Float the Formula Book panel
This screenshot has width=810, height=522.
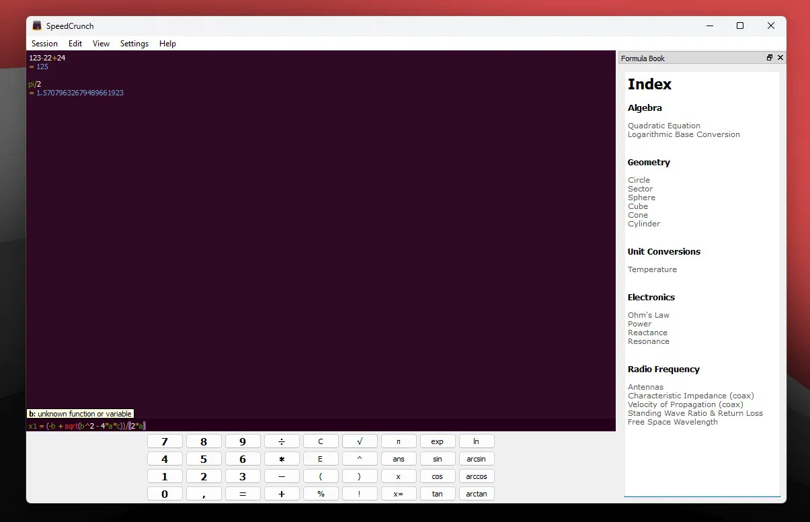768,58
